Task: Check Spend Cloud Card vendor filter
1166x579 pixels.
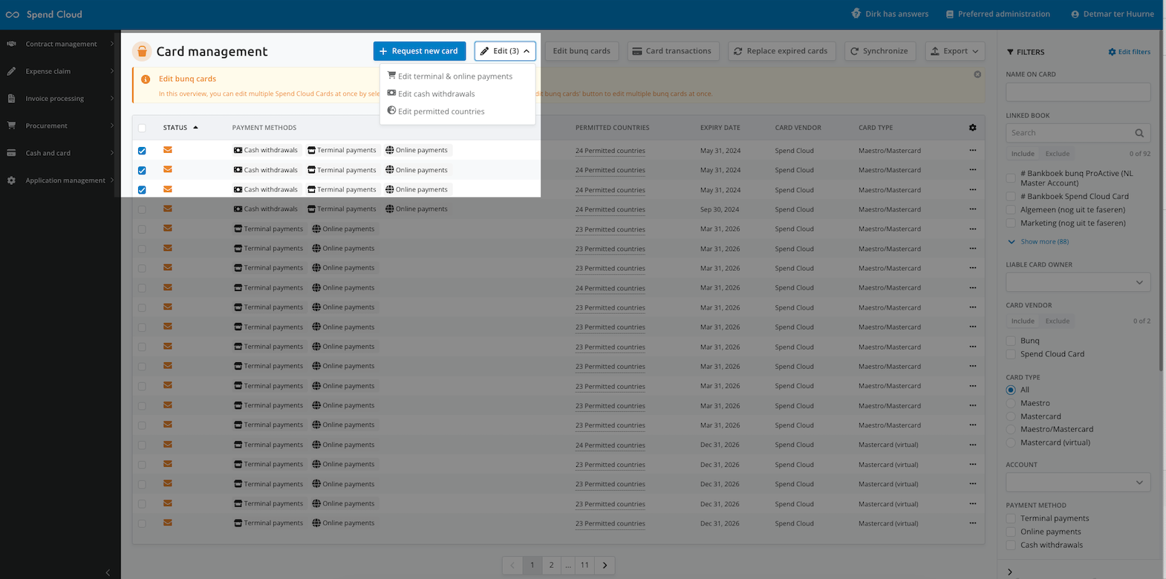Action: click(x=1011, y=354)
